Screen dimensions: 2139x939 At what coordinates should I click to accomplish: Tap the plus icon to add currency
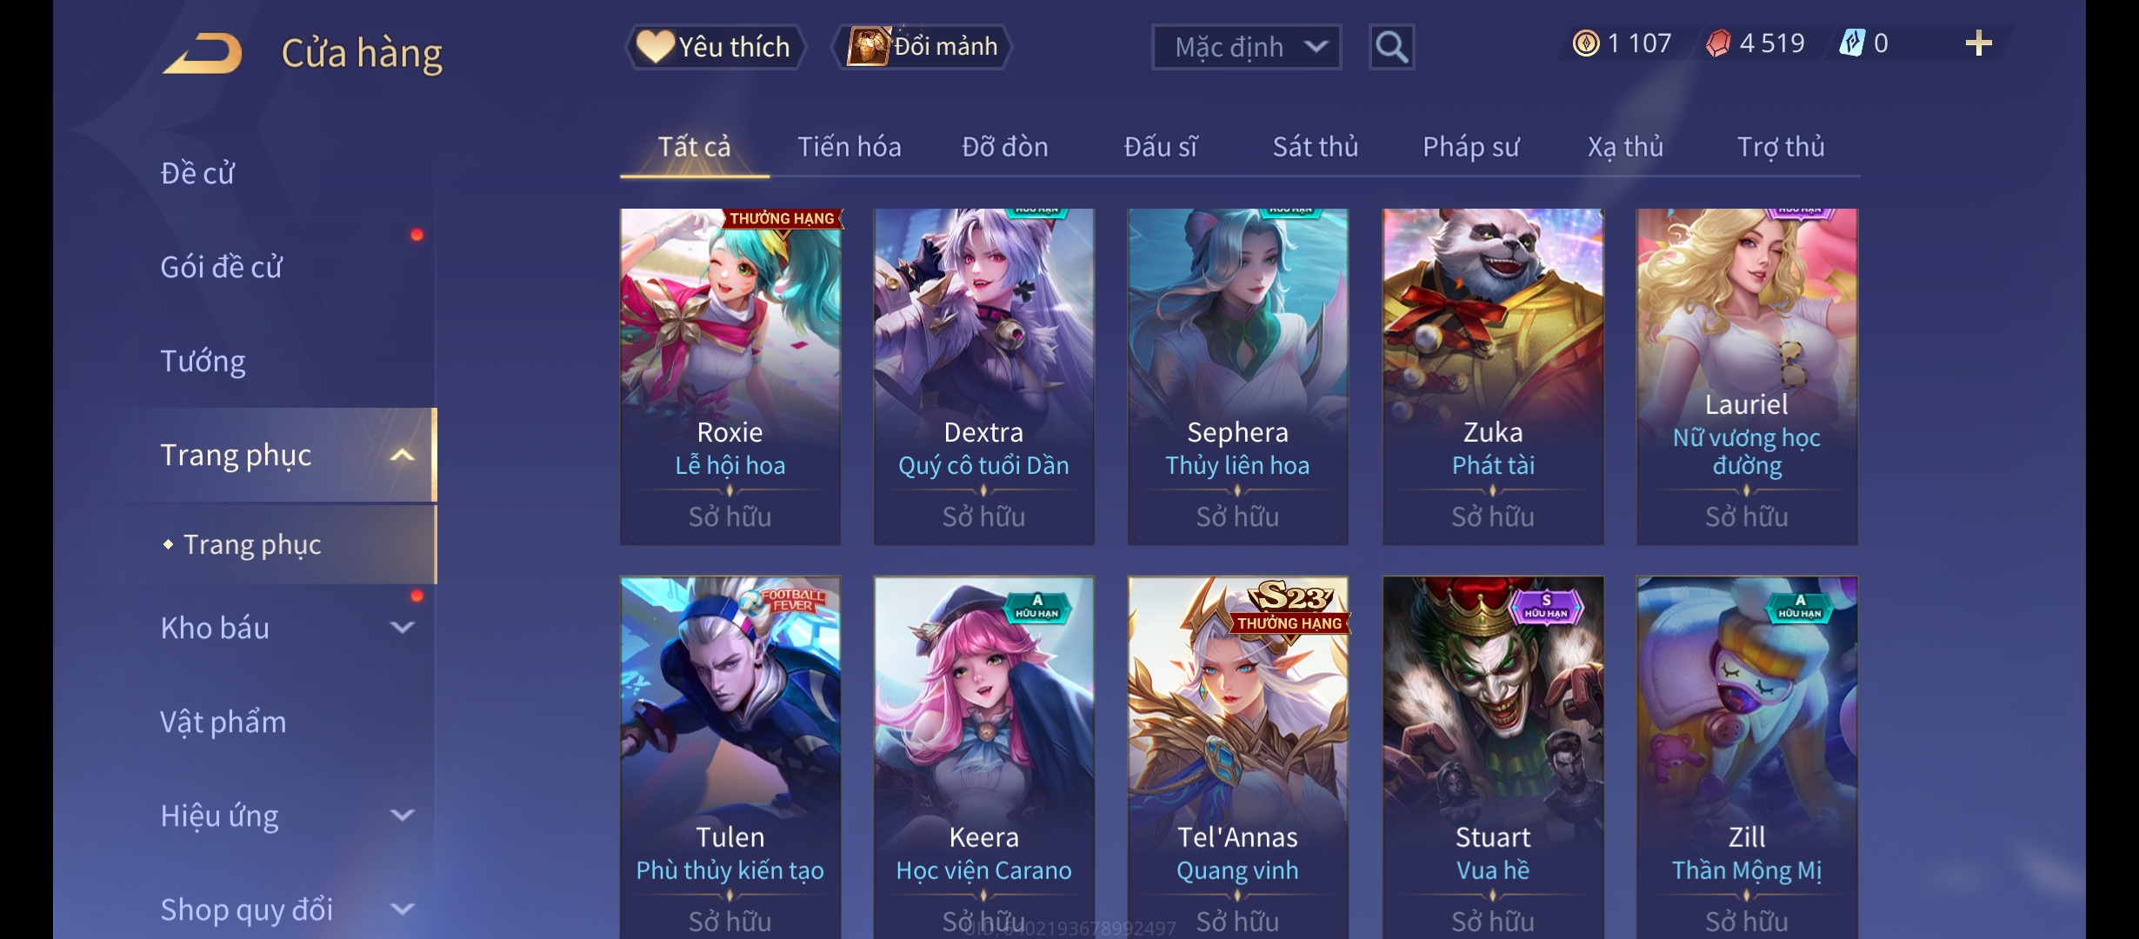point(1978,43)
